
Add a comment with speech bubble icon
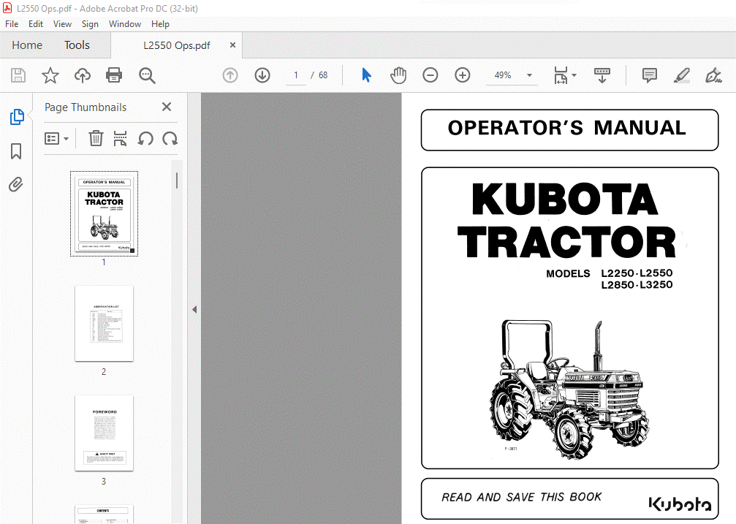(x=650, y=75)
